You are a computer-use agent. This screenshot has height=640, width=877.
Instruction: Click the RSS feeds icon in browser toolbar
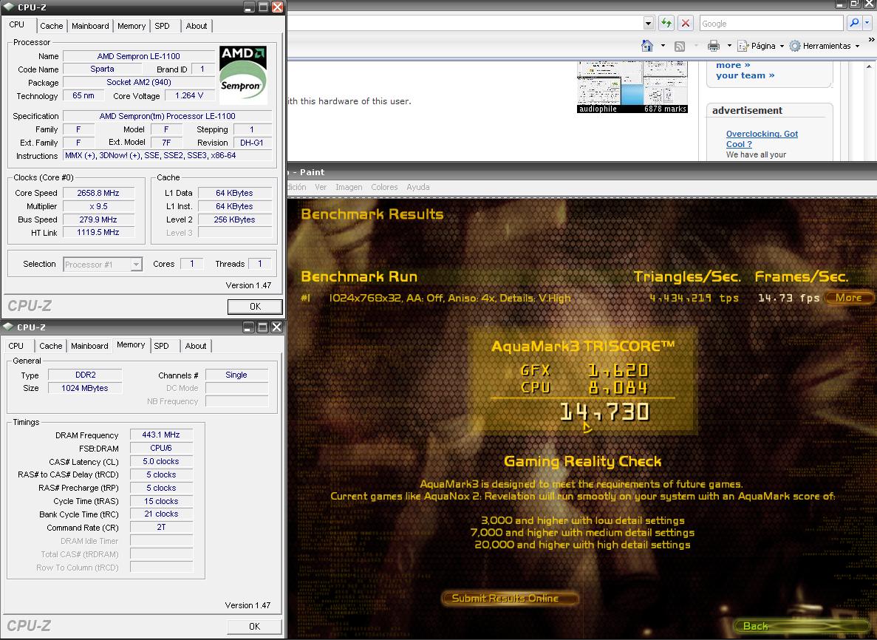click(x=680, y=47)
